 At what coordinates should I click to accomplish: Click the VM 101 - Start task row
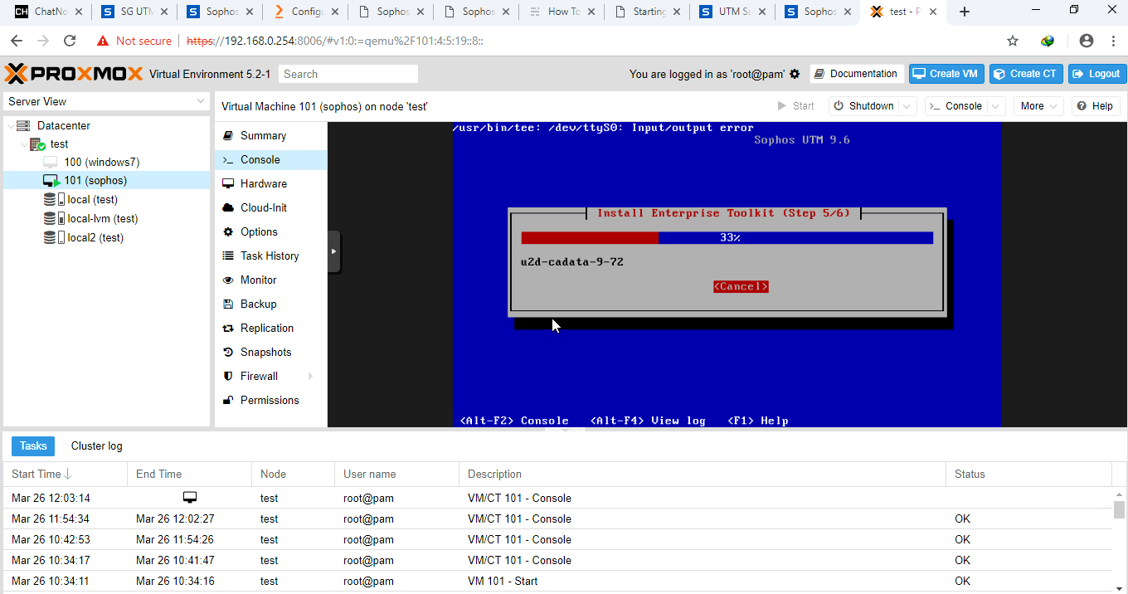(557, 581)
